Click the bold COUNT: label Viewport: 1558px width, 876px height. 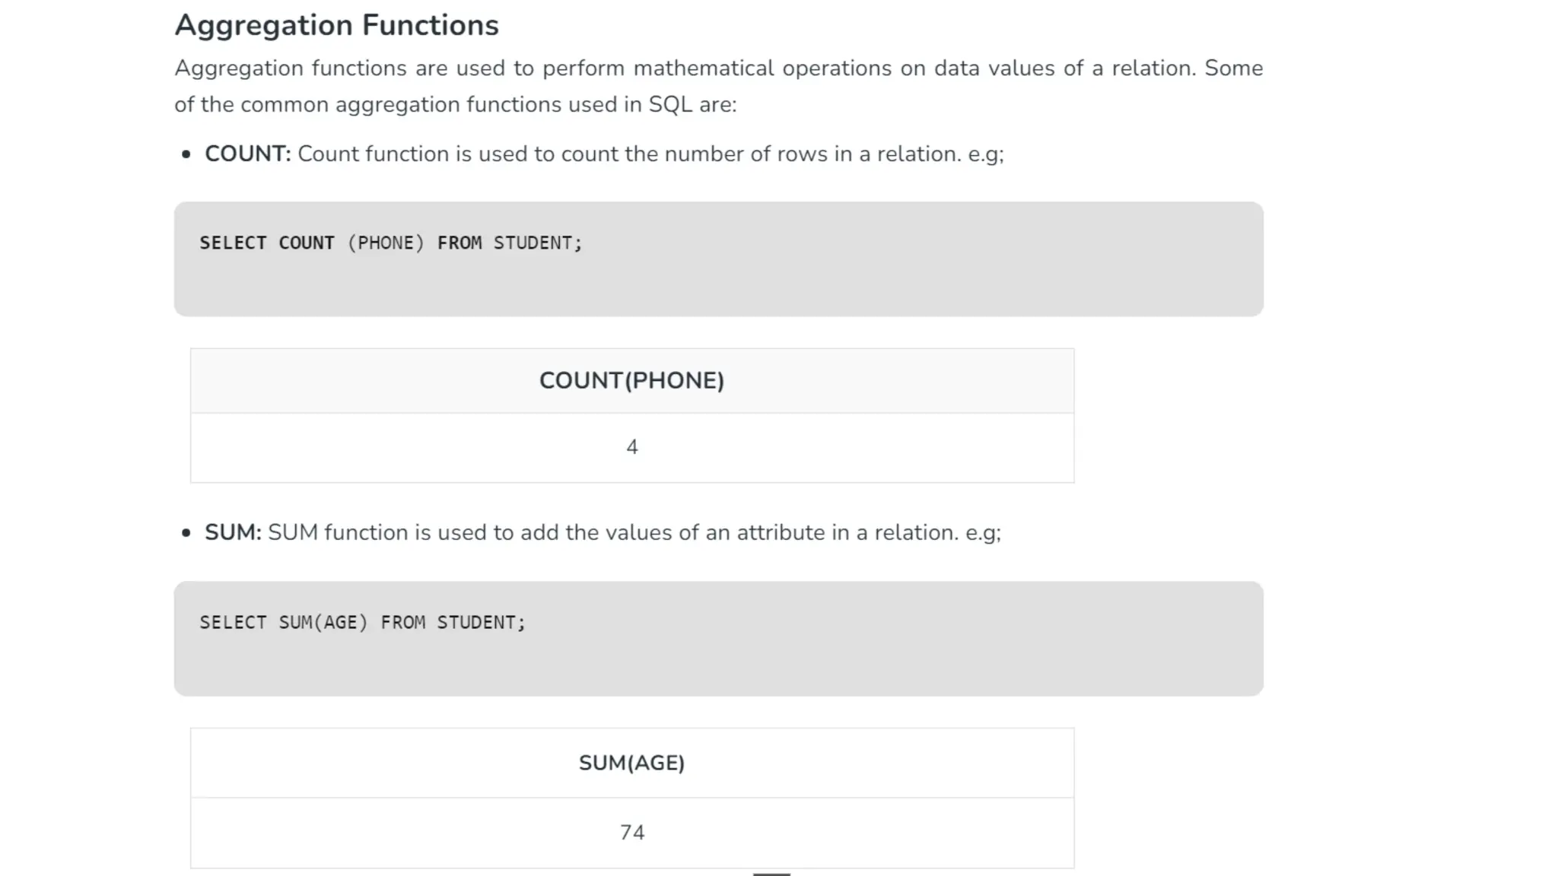247,154
